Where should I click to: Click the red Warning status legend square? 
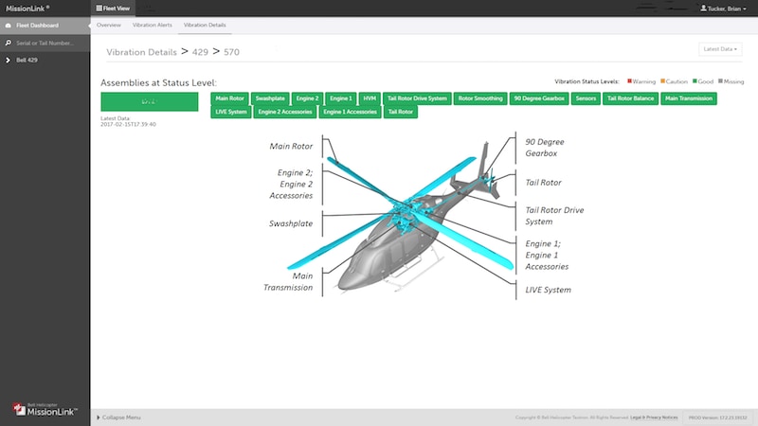(630, 82)
